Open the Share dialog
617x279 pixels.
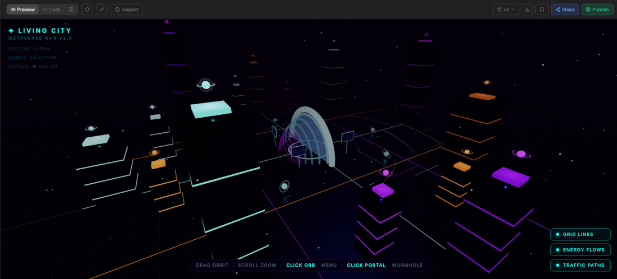tap(565, 10)
